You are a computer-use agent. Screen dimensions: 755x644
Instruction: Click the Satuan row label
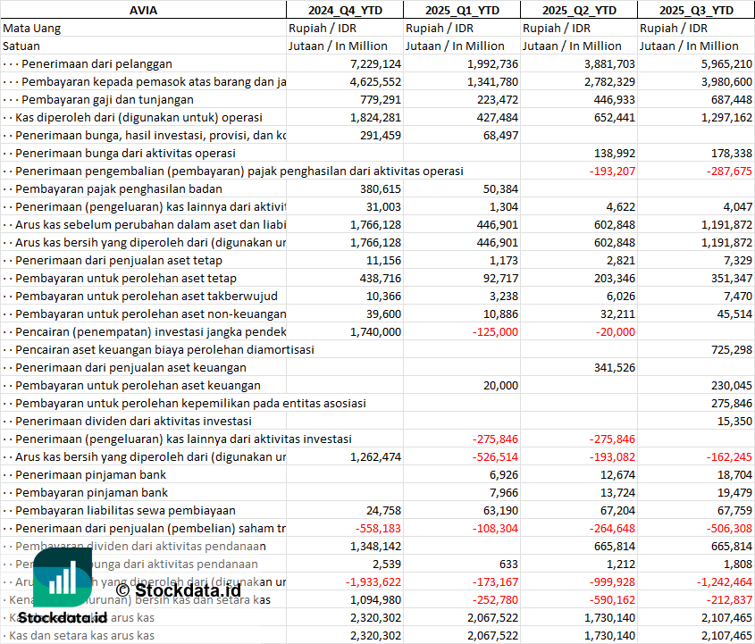click(x=21, y=46)
